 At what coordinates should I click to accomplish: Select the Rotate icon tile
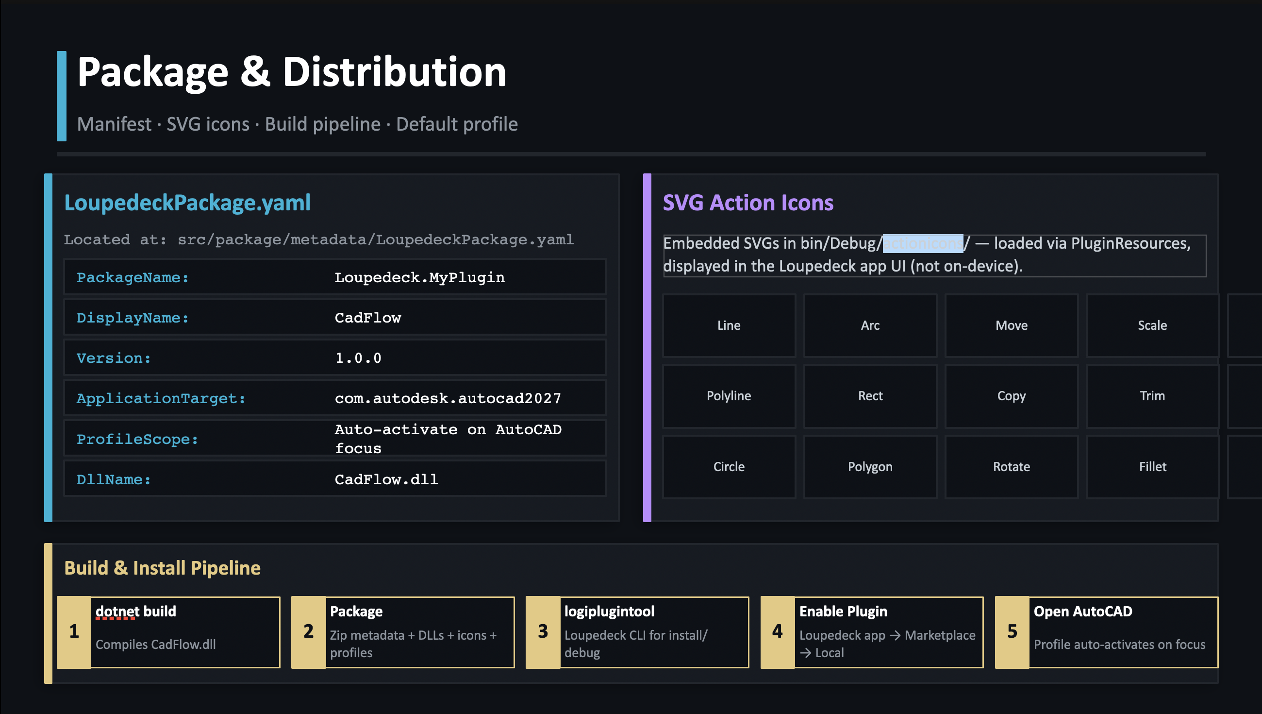click(x=1011, y=467)
